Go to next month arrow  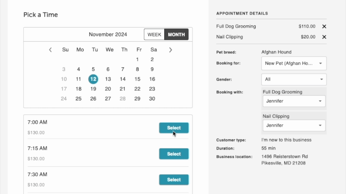coord(170,49)
